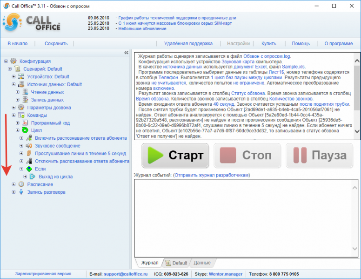Click the 40 секунд waiting time link
This screenshot has height=279, width=361.
224,104
